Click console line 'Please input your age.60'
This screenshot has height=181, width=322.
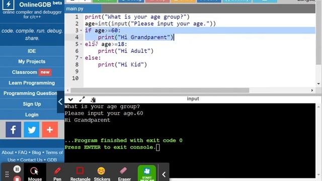click(104, 113)
